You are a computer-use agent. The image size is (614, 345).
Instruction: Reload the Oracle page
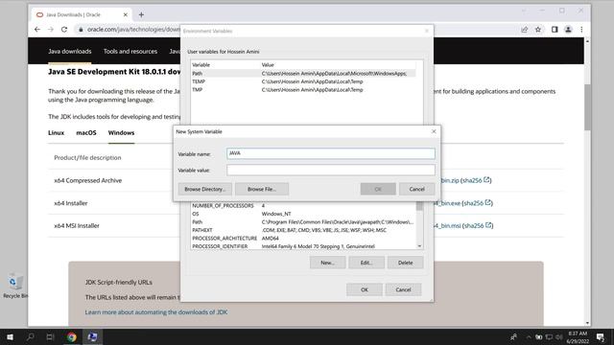point(64,30)
